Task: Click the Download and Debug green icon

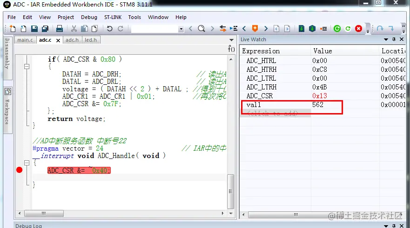Action: [337, 28]
